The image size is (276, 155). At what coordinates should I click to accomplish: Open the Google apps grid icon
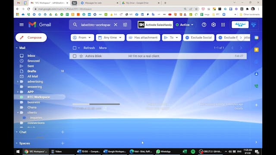(x=223, y=25)
